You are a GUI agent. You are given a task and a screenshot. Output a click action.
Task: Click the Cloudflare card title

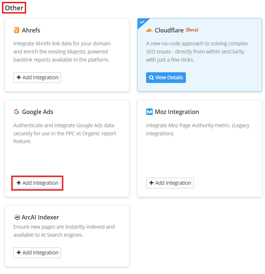click(169, 30)
